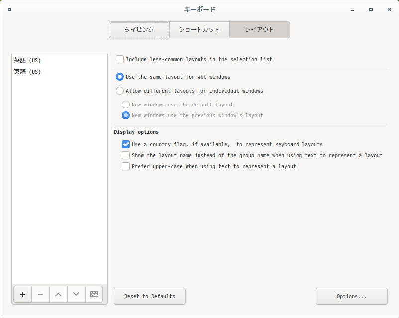The width and height of the screenshot is (399, 318).
Task: Select first 英語 (US) layout in list
Action: [x=60, y=60]
